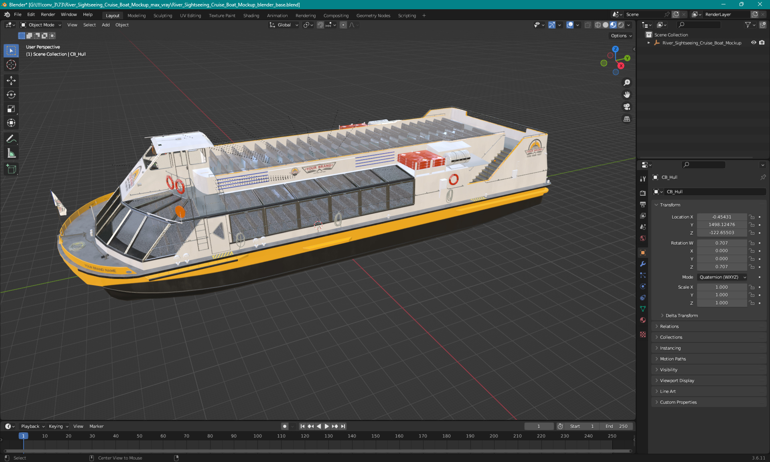770x462 pixels.
Task: Switch to wireframe viewport shading
Action: [598, 25]
